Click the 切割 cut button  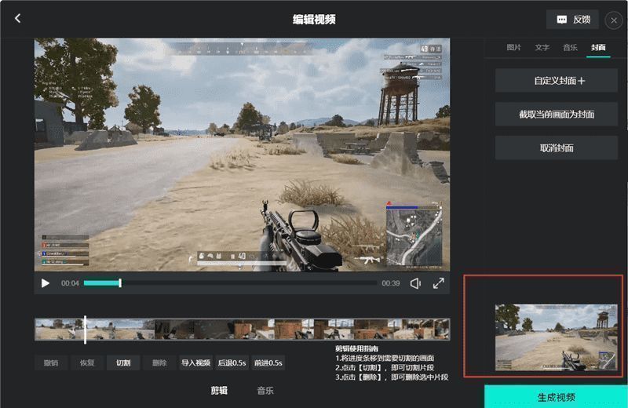click(x=123, y=362)
